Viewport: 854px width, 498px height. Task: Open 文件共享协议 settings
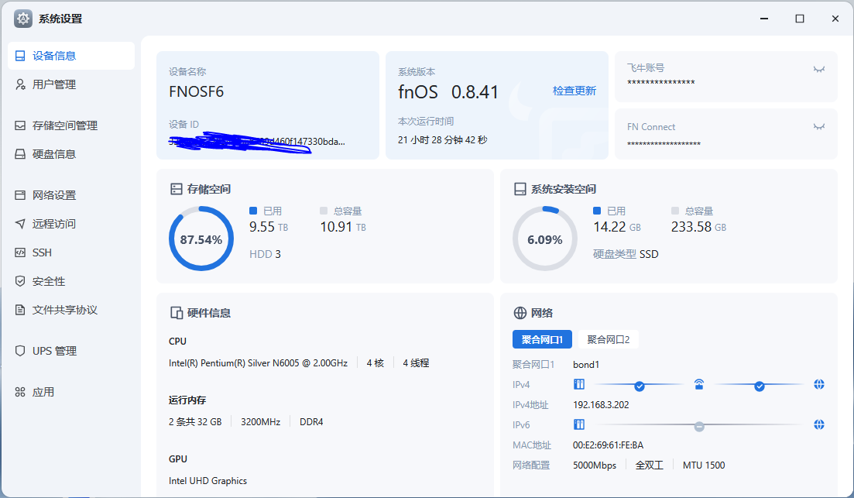70,310
